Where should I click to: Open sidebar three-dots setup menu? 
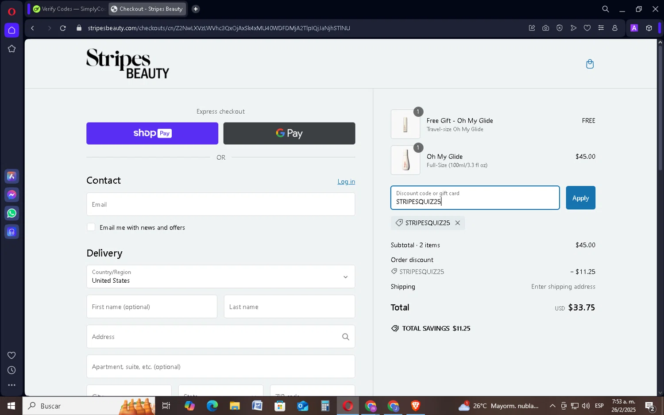(12, 385)
